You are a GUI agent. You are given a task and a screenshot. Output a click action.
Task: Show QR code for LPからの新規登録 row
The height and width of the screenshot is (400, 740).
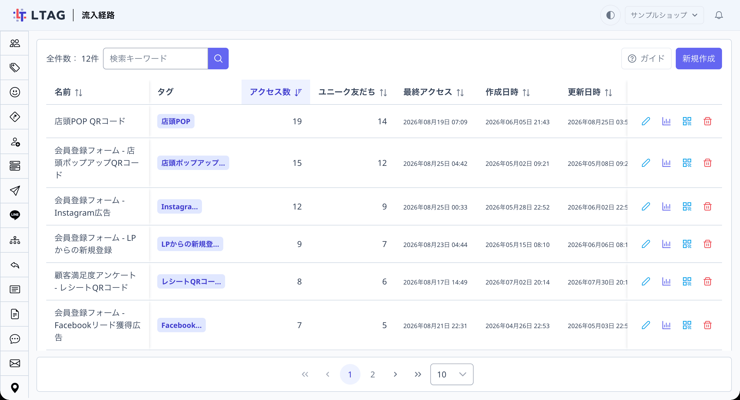687,244
